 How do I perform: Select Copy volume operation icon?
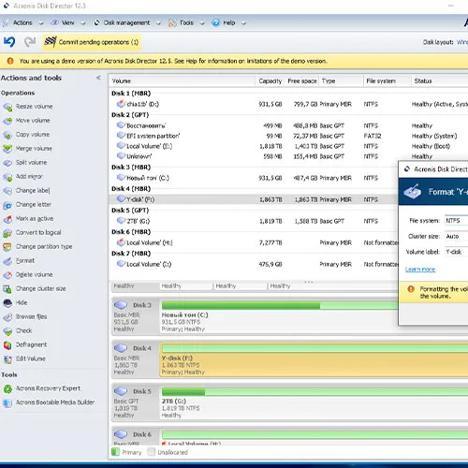[x=7, y=135]
